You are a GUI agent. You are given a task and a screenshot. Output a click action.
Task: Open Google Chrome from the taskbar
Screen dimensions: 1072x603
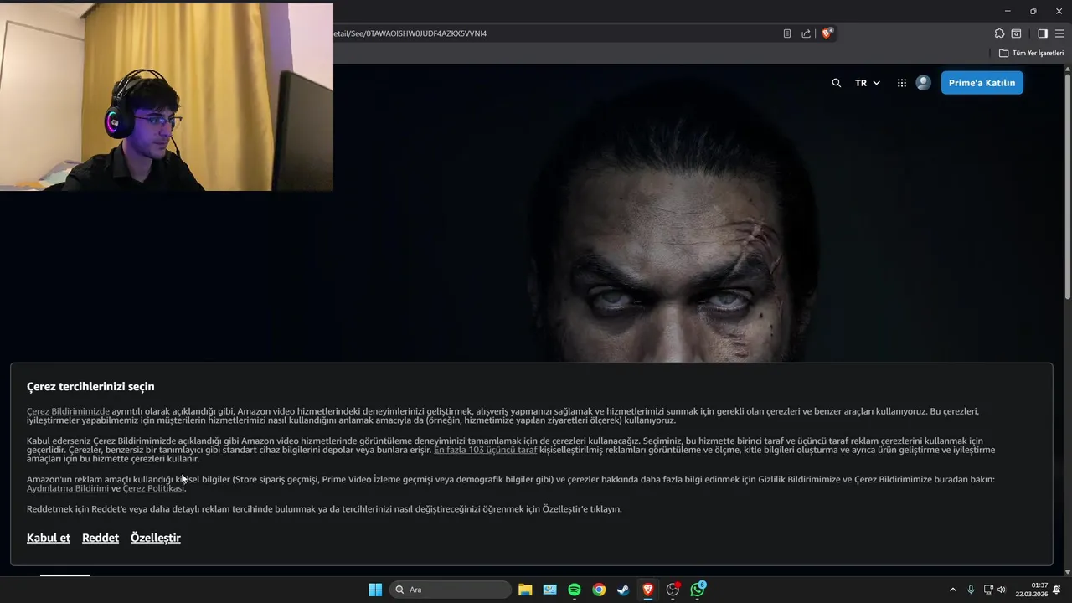(x=599, y=590)
